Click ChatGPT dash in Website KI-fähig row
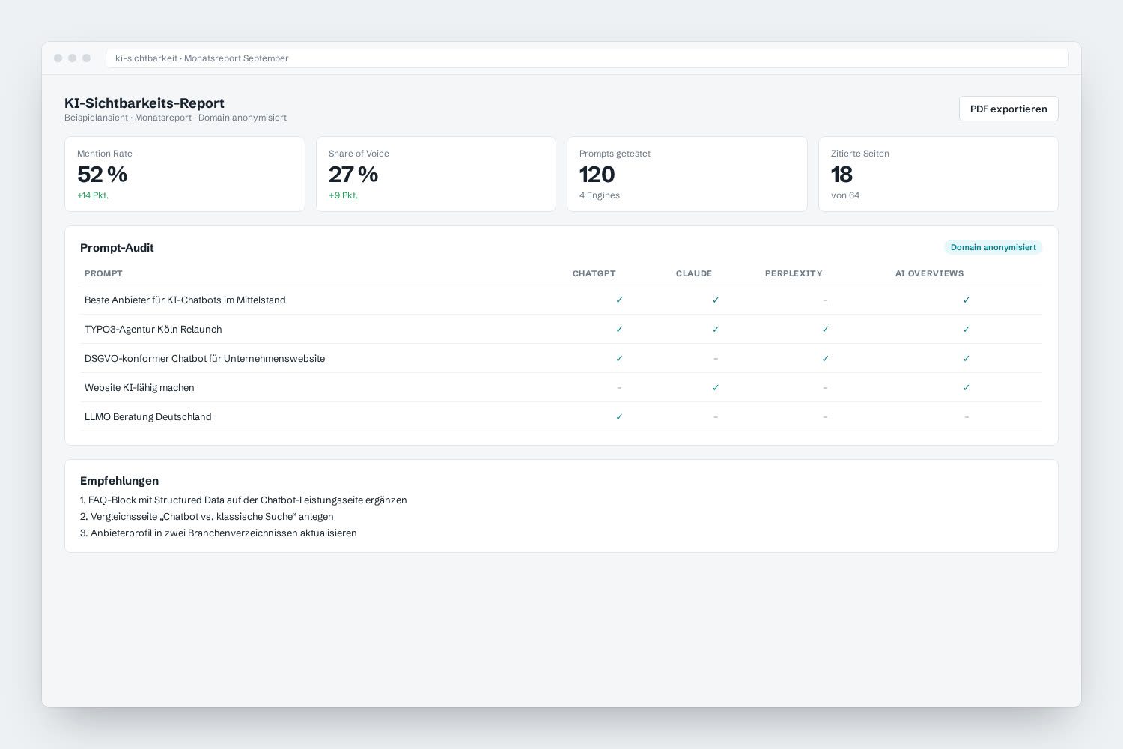 tap(619, 387)
